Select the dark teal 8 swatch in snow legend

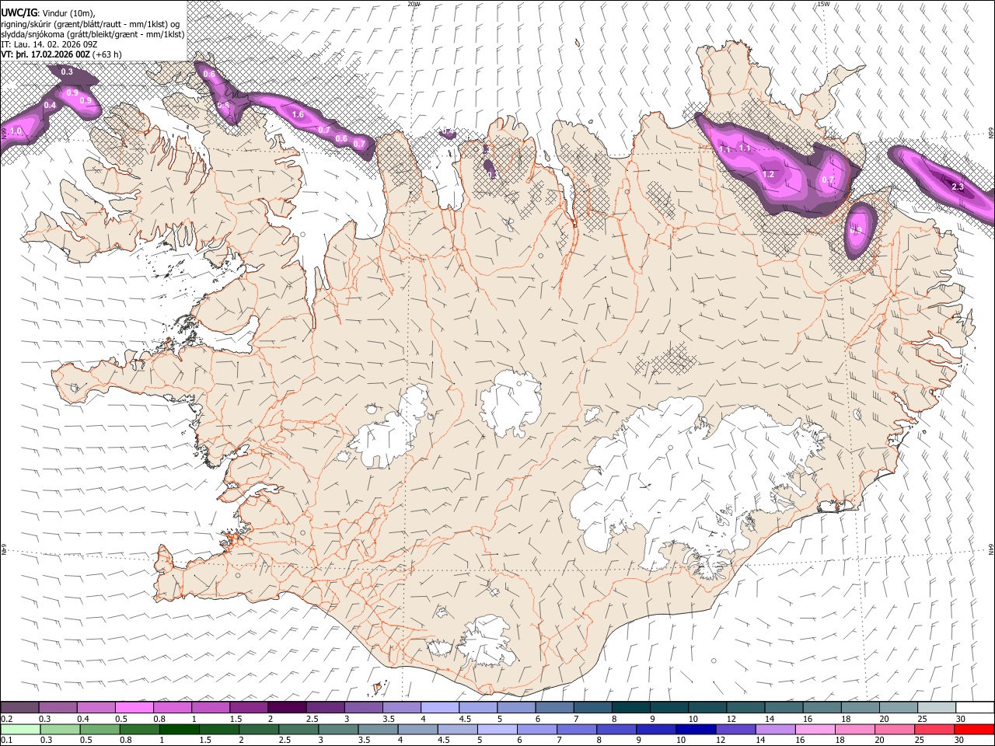pos(630,707)
